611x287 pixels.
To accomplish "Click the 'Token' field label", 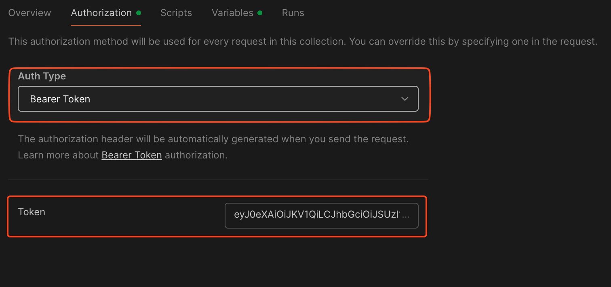I will pos(32,212).
